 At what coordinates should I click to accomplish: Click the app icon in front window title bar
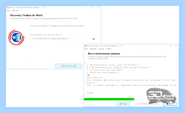coord(86,46)
